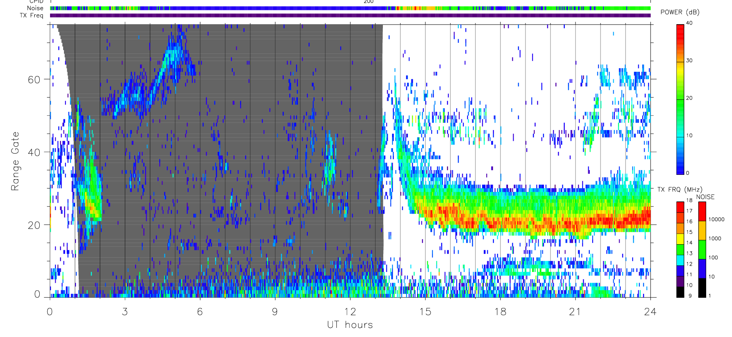Image resolution: width=732 pixels, height=337 pixels.
Task: Click the '21' tick label on UT axis
Action: click(575, 312)
